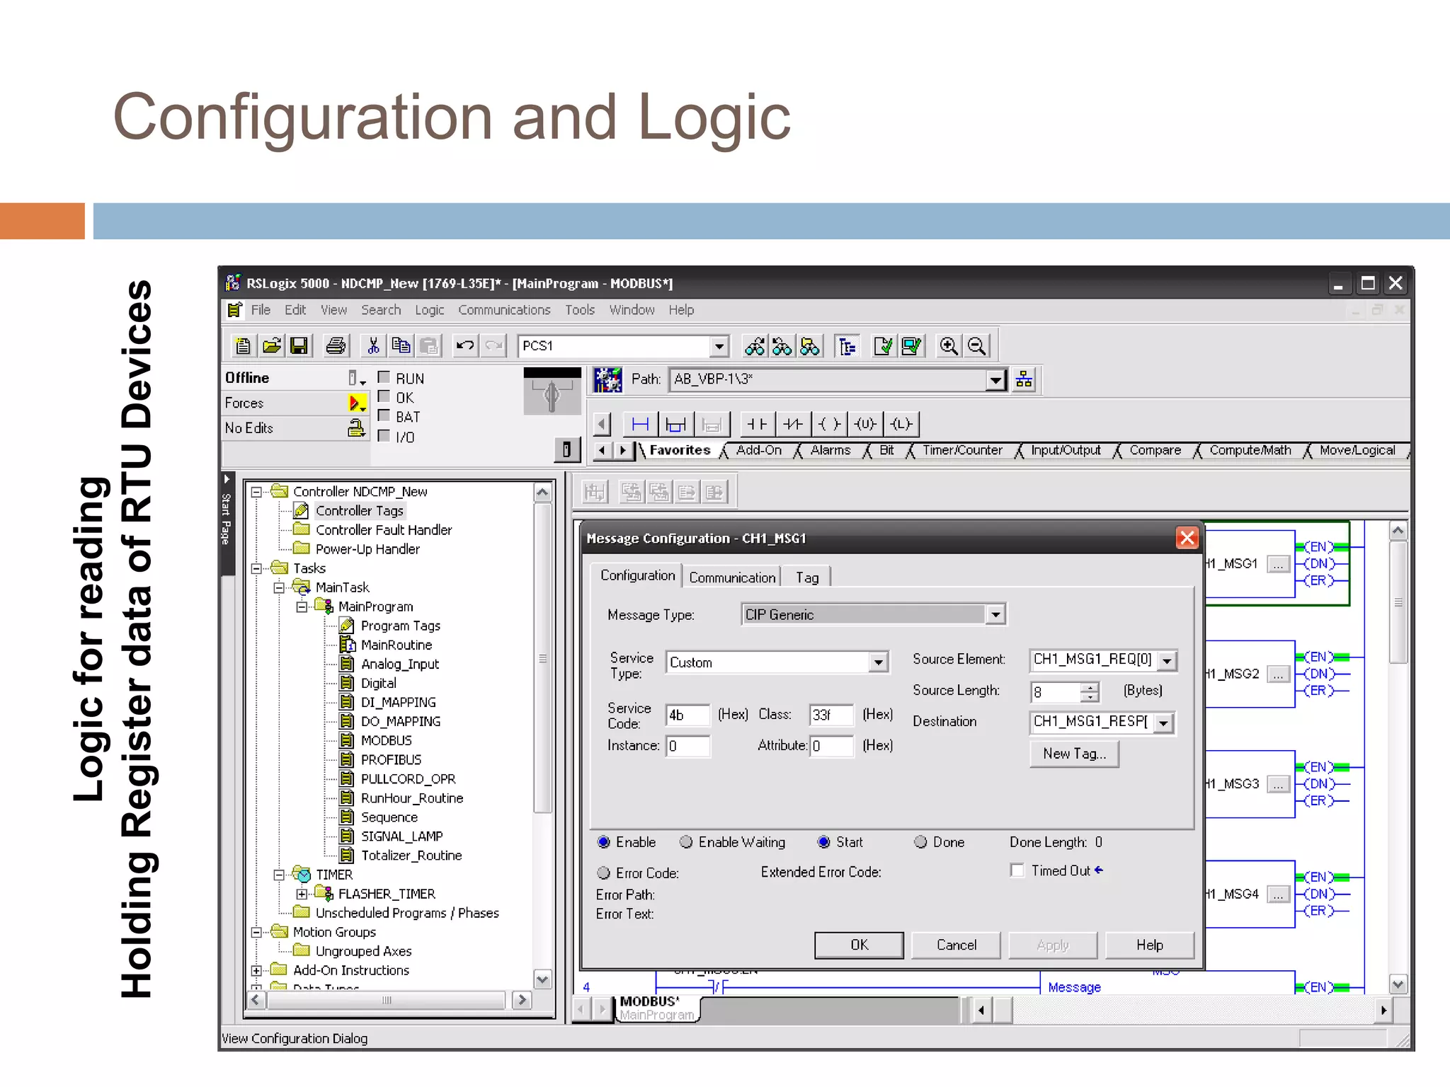Expand the FLASHER_TIMER tree node
This screenshot has width=1450, height=1087.
302,894
